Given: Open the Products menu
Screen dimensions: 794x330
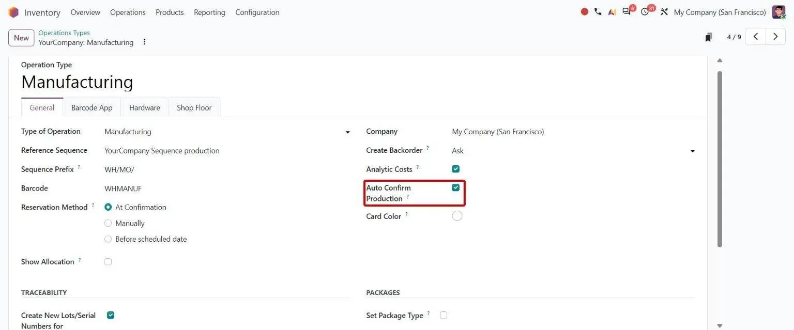Looking at the screenshot, I should click(170, 12).
